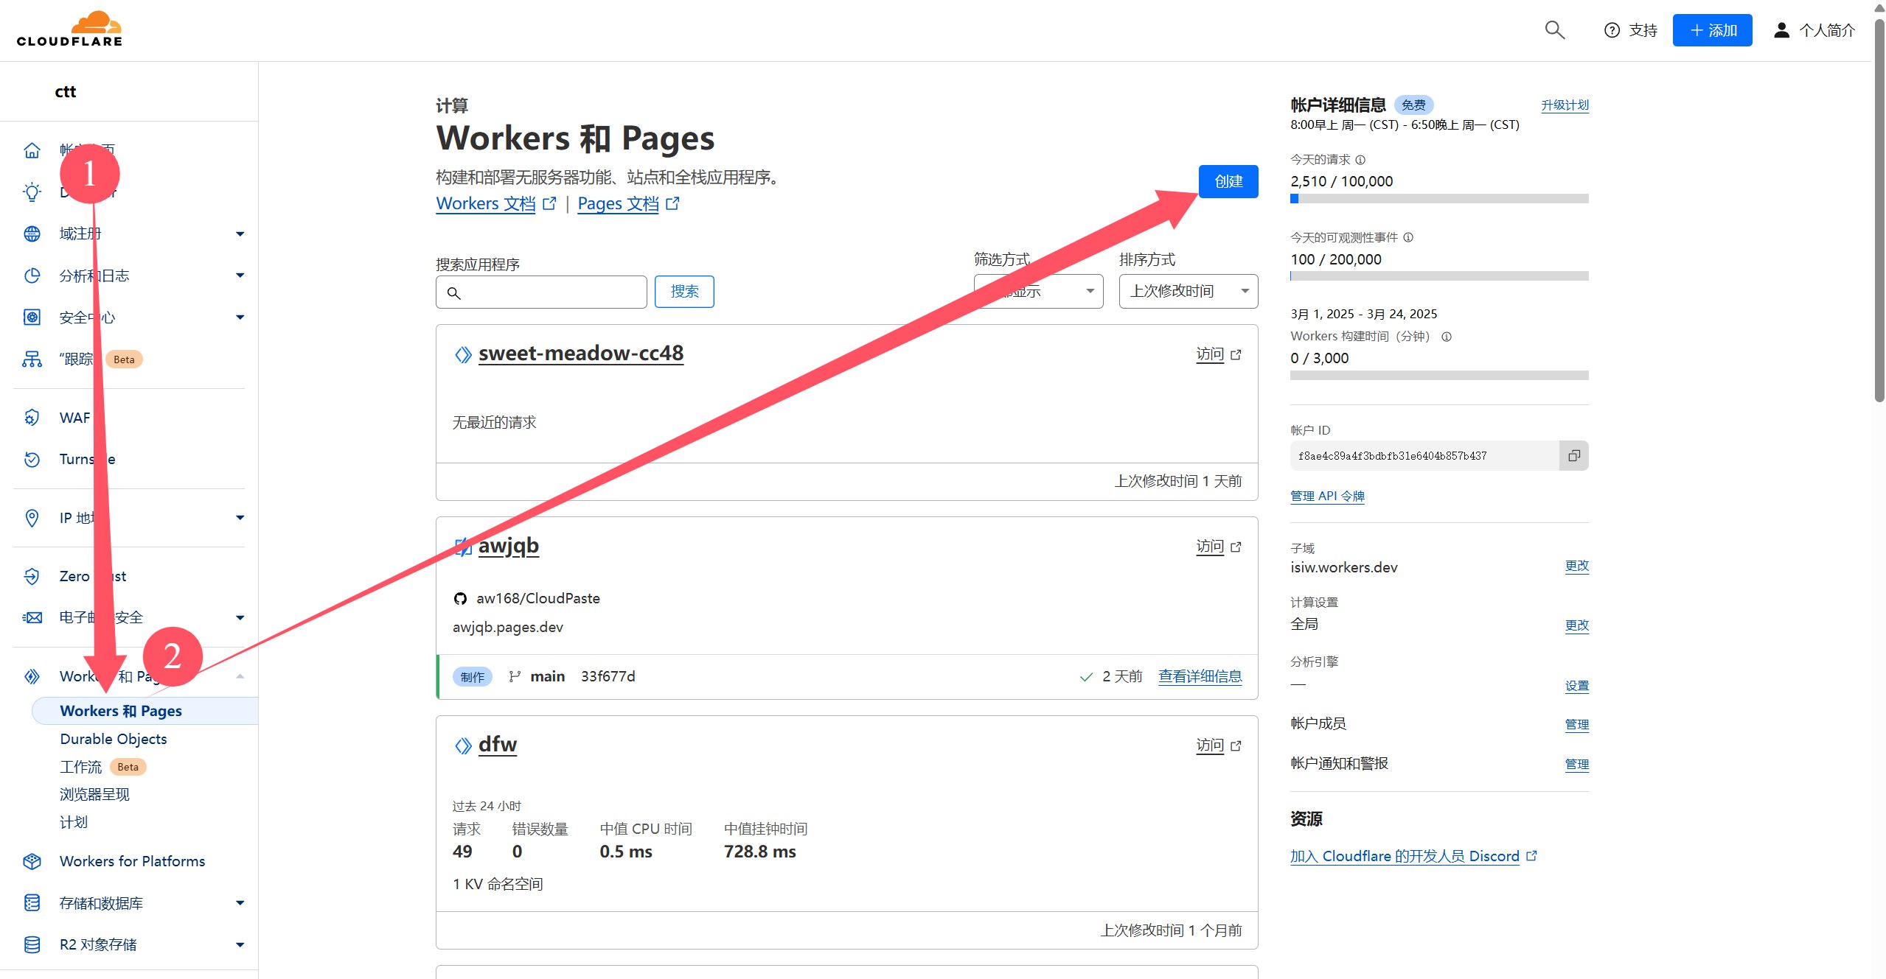Click info icon next to 今天的请求

point(1360,160)
